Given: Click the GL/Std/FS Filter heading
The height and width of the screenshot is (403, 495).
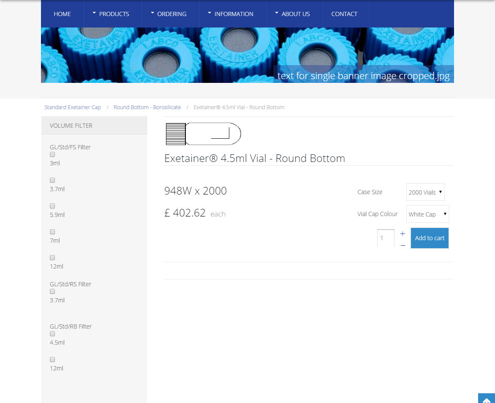Looking at the screenshot, I should coord(70,147).
